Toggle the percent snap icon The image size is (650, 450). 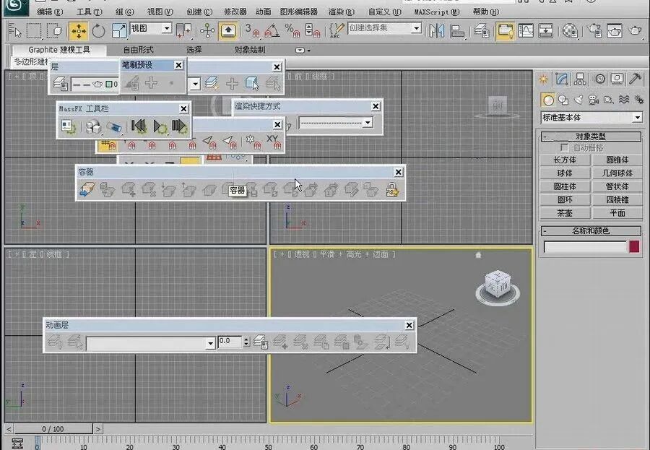(292, 31)
